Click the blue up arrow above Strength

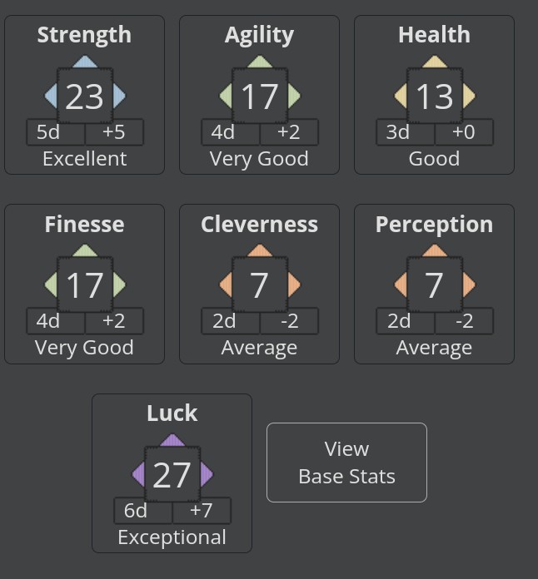point(85,62)
